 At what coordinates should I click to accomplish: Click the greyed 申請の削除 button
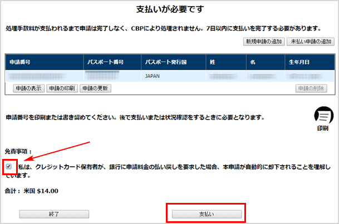point(311,88)
